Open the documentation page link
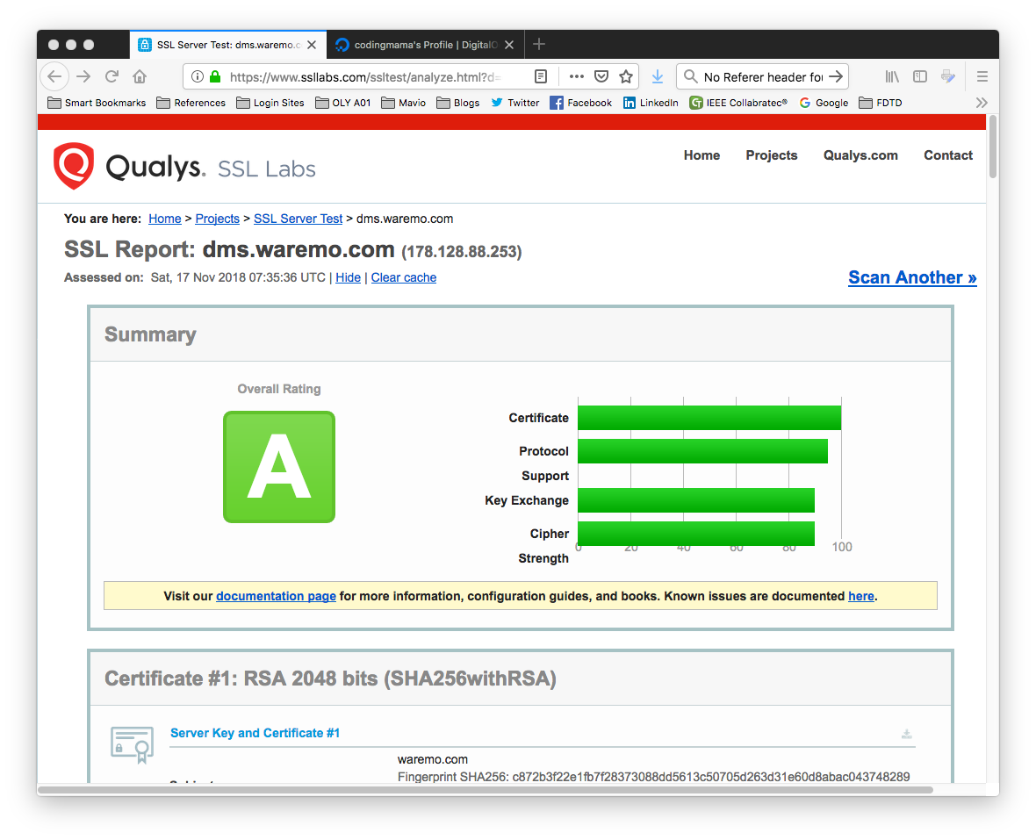 click(x=277, y=596)
